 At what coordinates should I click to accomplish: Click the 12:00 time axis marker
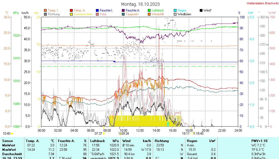pos(140,130)
